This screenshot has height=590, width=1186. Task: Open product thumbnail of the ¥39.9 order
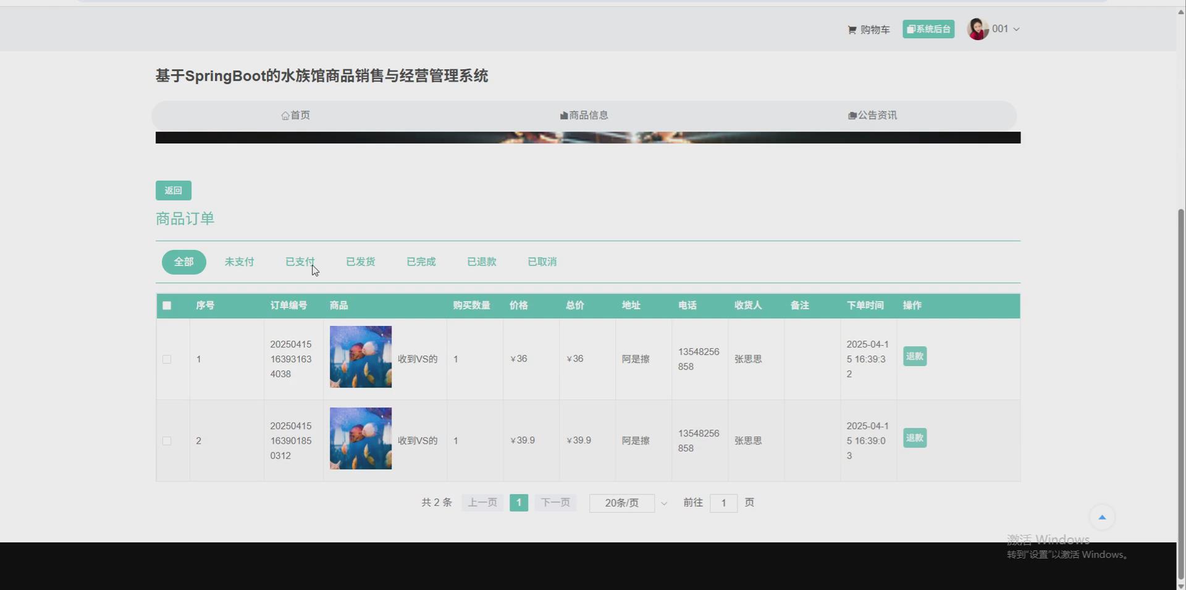pyautogui.click(x=361, y=438)
